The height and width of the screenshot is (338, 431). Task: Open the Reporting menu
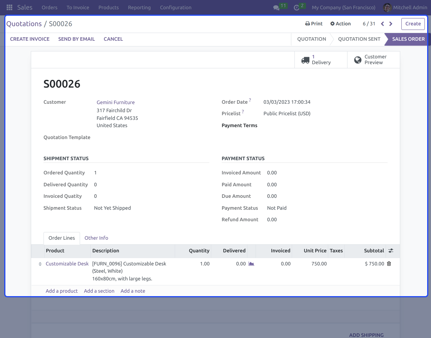[139, 7]
